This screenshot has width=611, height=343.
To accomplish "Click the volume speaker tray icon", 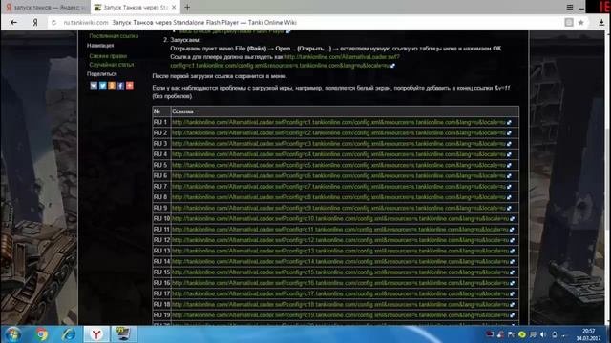I will tap(543, 334).
